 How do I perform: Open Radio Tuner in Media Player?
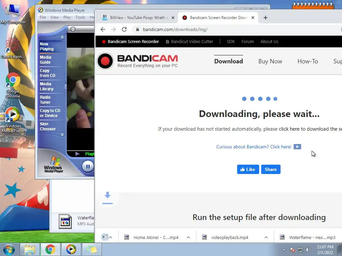click(45, 100)
